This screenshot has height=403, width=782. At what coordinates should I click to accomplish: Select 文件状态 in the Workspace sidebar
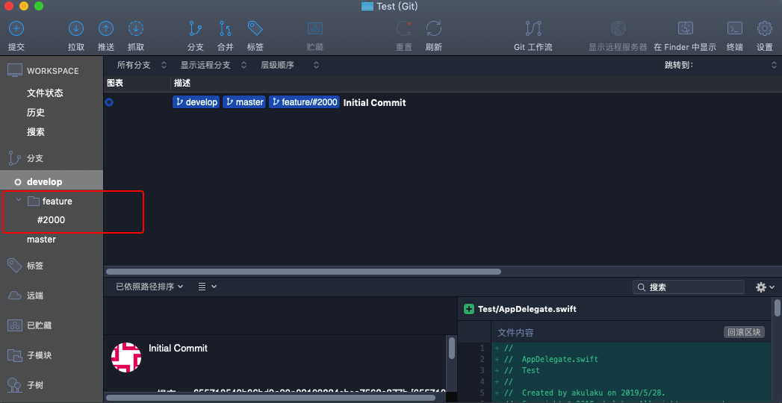(45, 93)
